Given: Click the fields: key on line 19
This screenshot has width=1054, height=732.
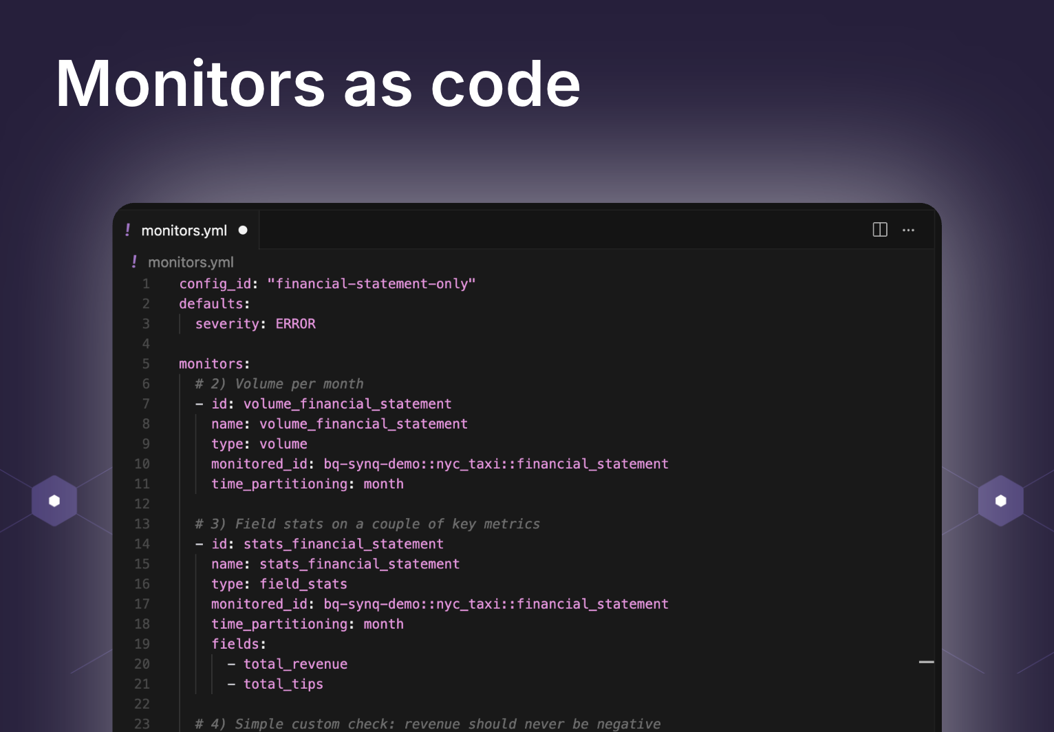Looking at the screenshot, I should click(239, 643).
